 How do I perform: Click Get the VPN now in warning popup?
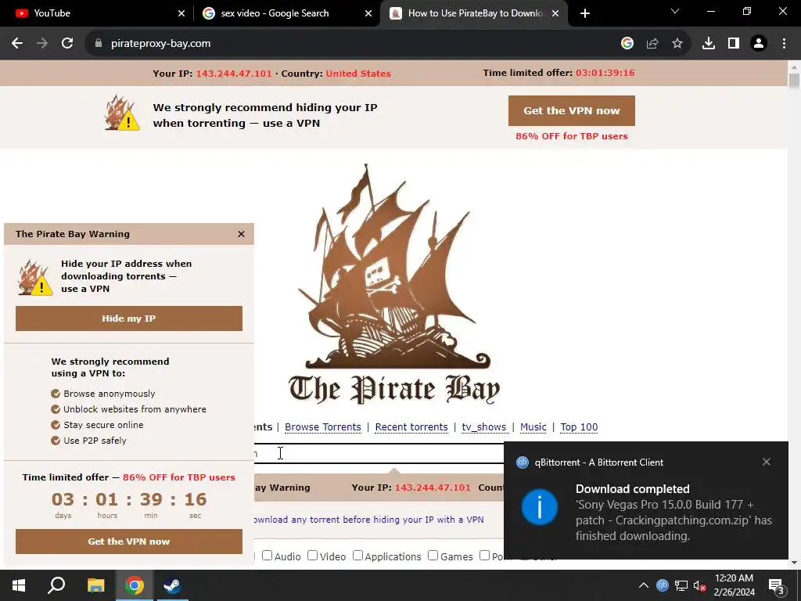(x=129, y=542)
